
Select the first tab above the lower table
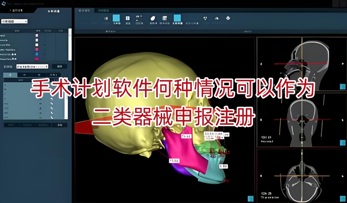(10, 75)
